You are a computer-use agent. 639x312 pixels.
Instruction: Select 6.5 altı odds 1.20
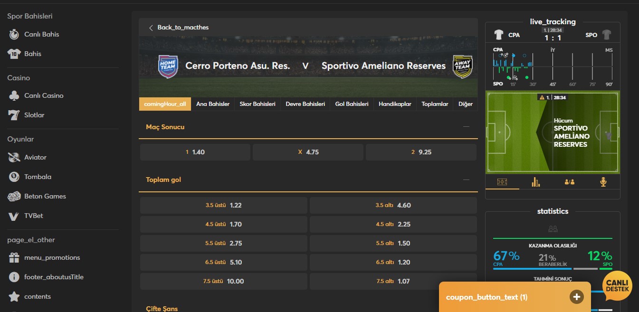pyautogui.click(x=393, y=262)
